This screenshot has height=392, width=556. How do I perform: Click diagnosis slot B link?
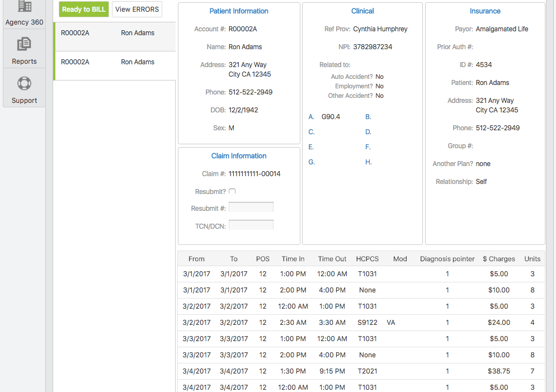[368, 117]
